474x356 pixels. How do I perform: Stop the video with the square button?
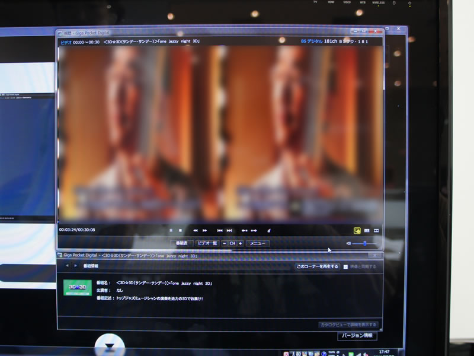pos(181,231)
